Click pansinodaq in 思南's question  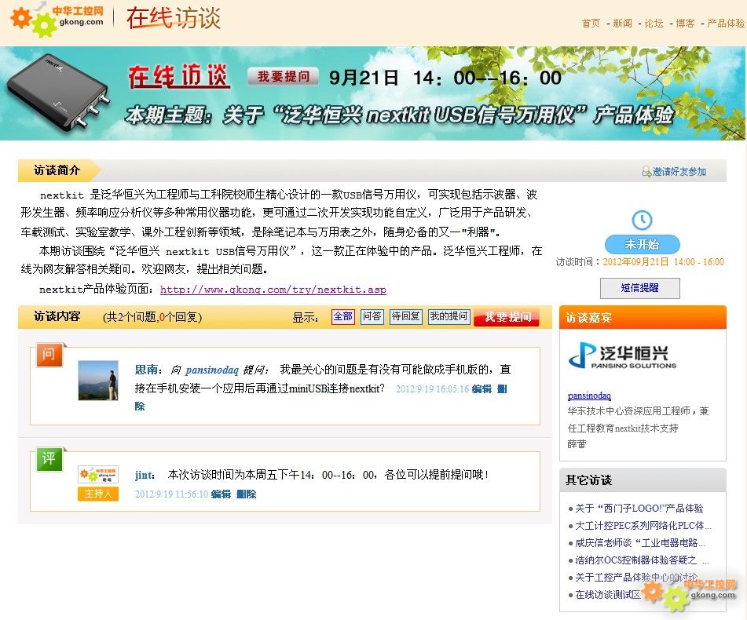click(211, 370)
